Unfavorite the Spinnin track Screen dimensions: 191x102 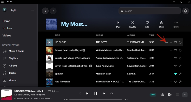coord(175,74)
